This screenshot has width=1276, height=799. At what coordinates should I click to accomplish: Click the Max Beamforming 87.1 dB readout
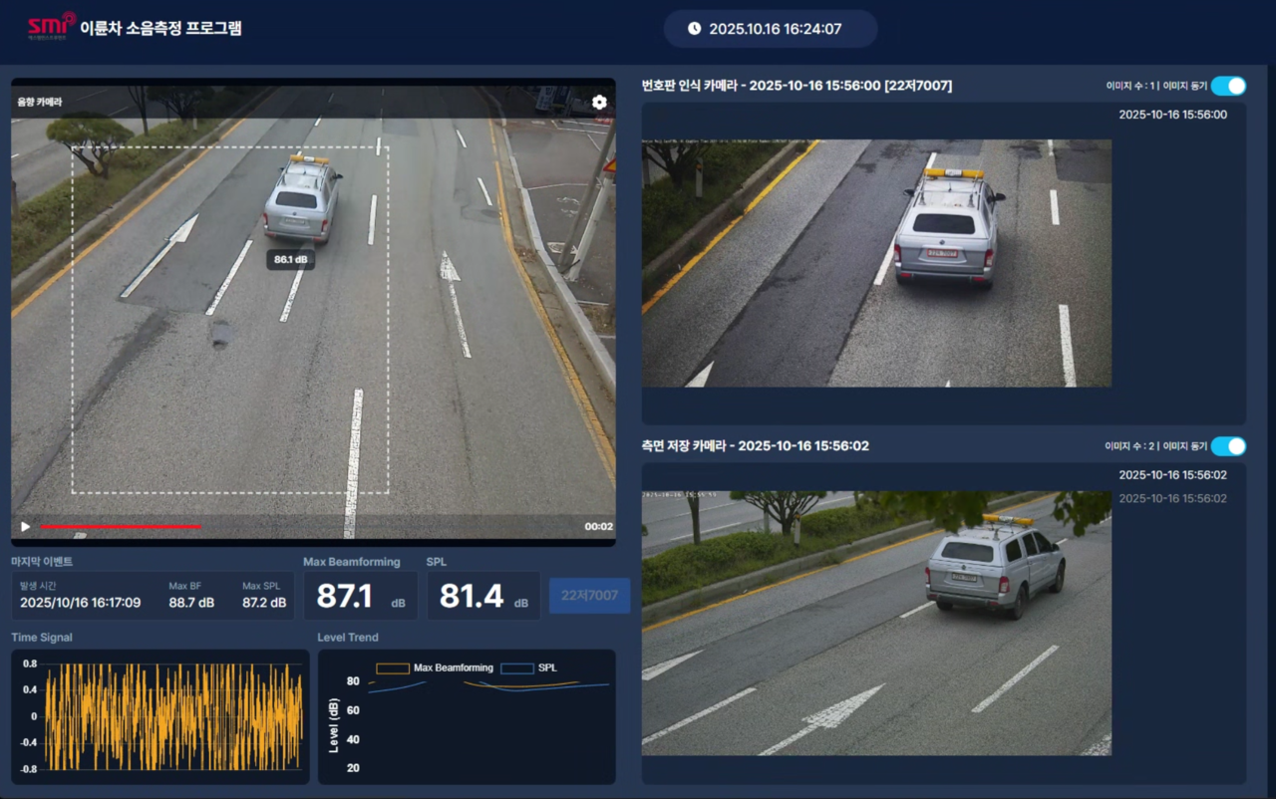360,596
